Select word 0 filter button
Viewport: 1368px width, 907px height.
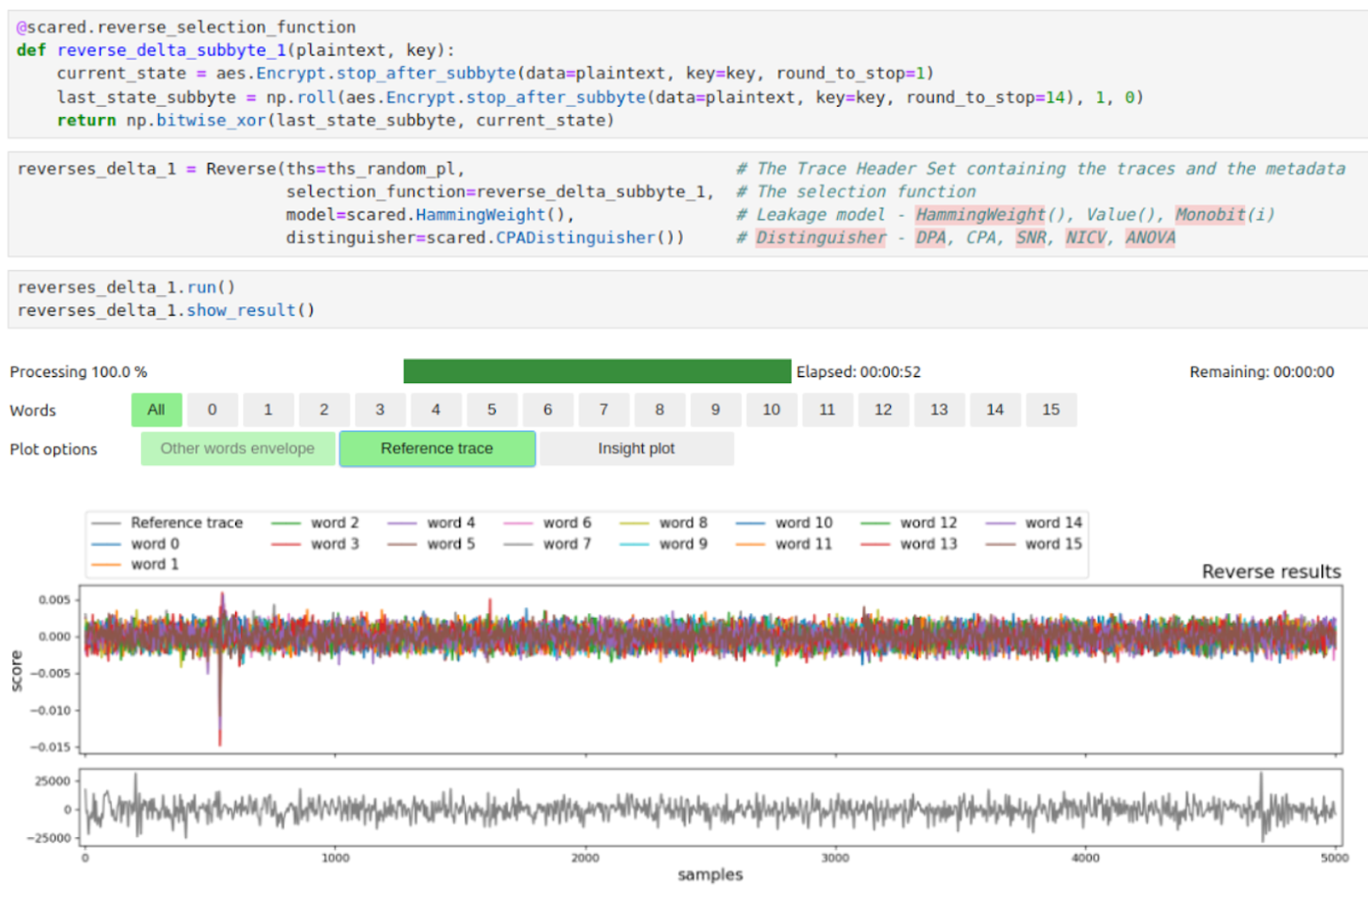click(212, 409)
